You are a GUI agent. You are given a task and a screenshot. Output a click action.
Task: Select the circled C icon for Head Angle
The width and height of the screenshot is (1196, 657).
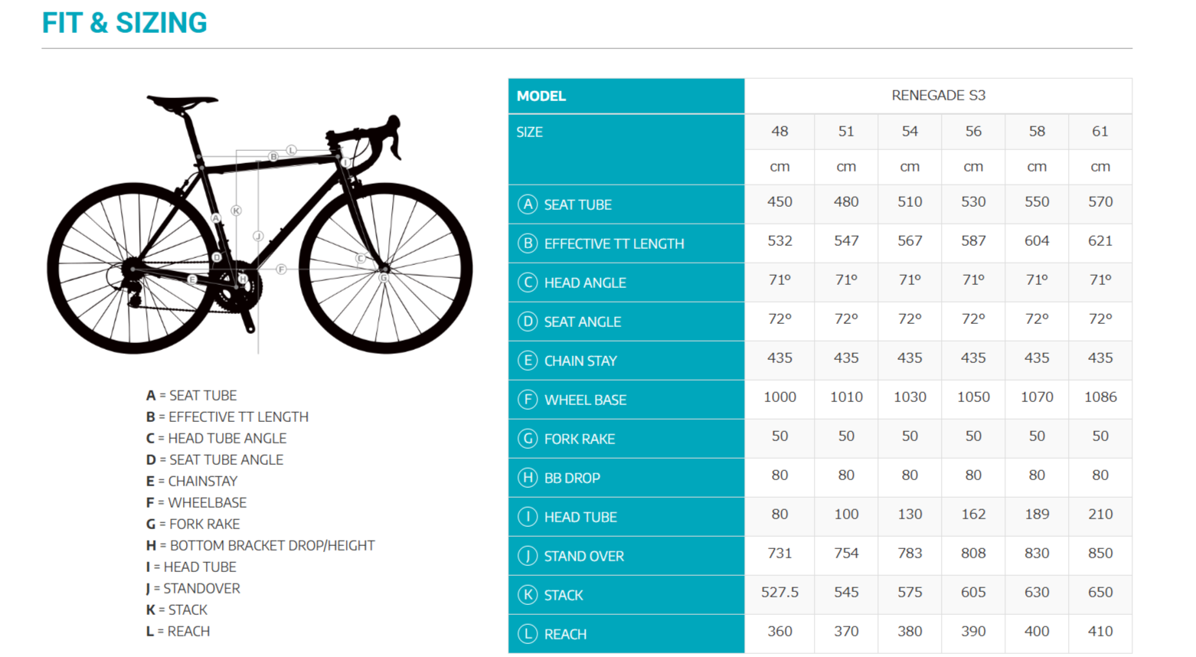[527, 283]
